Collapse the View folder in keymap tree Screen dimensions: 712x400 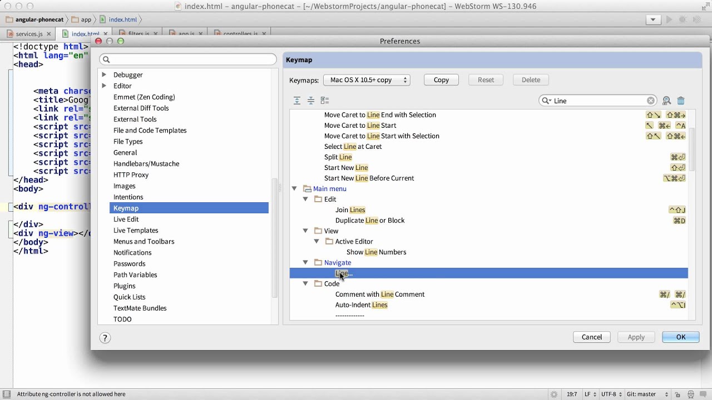[305, 231]
